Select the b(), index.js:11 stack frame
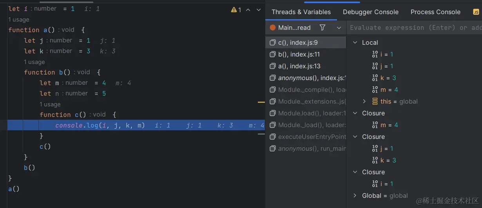The image size is (482, 208). click(299, 54)
